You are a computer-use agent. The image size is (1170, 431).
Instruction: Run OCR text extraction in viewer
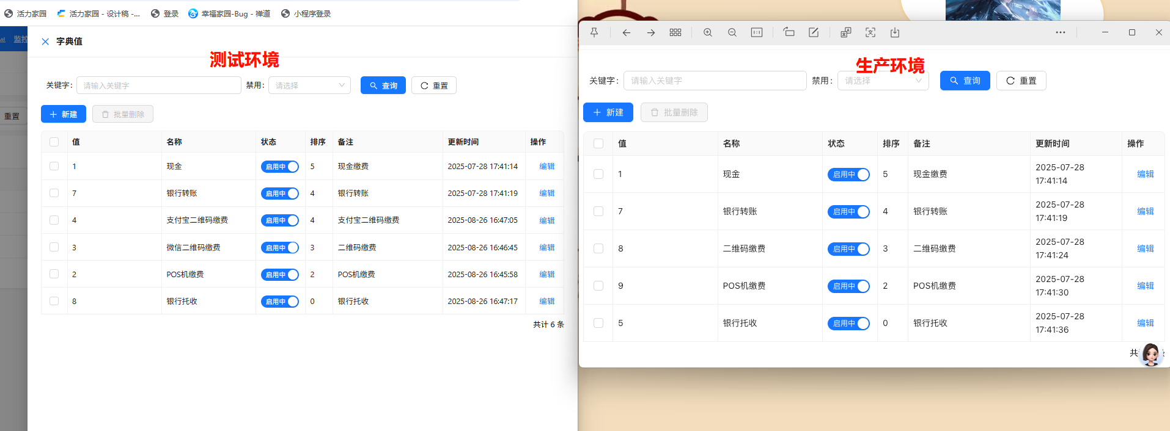coord(870,32)
